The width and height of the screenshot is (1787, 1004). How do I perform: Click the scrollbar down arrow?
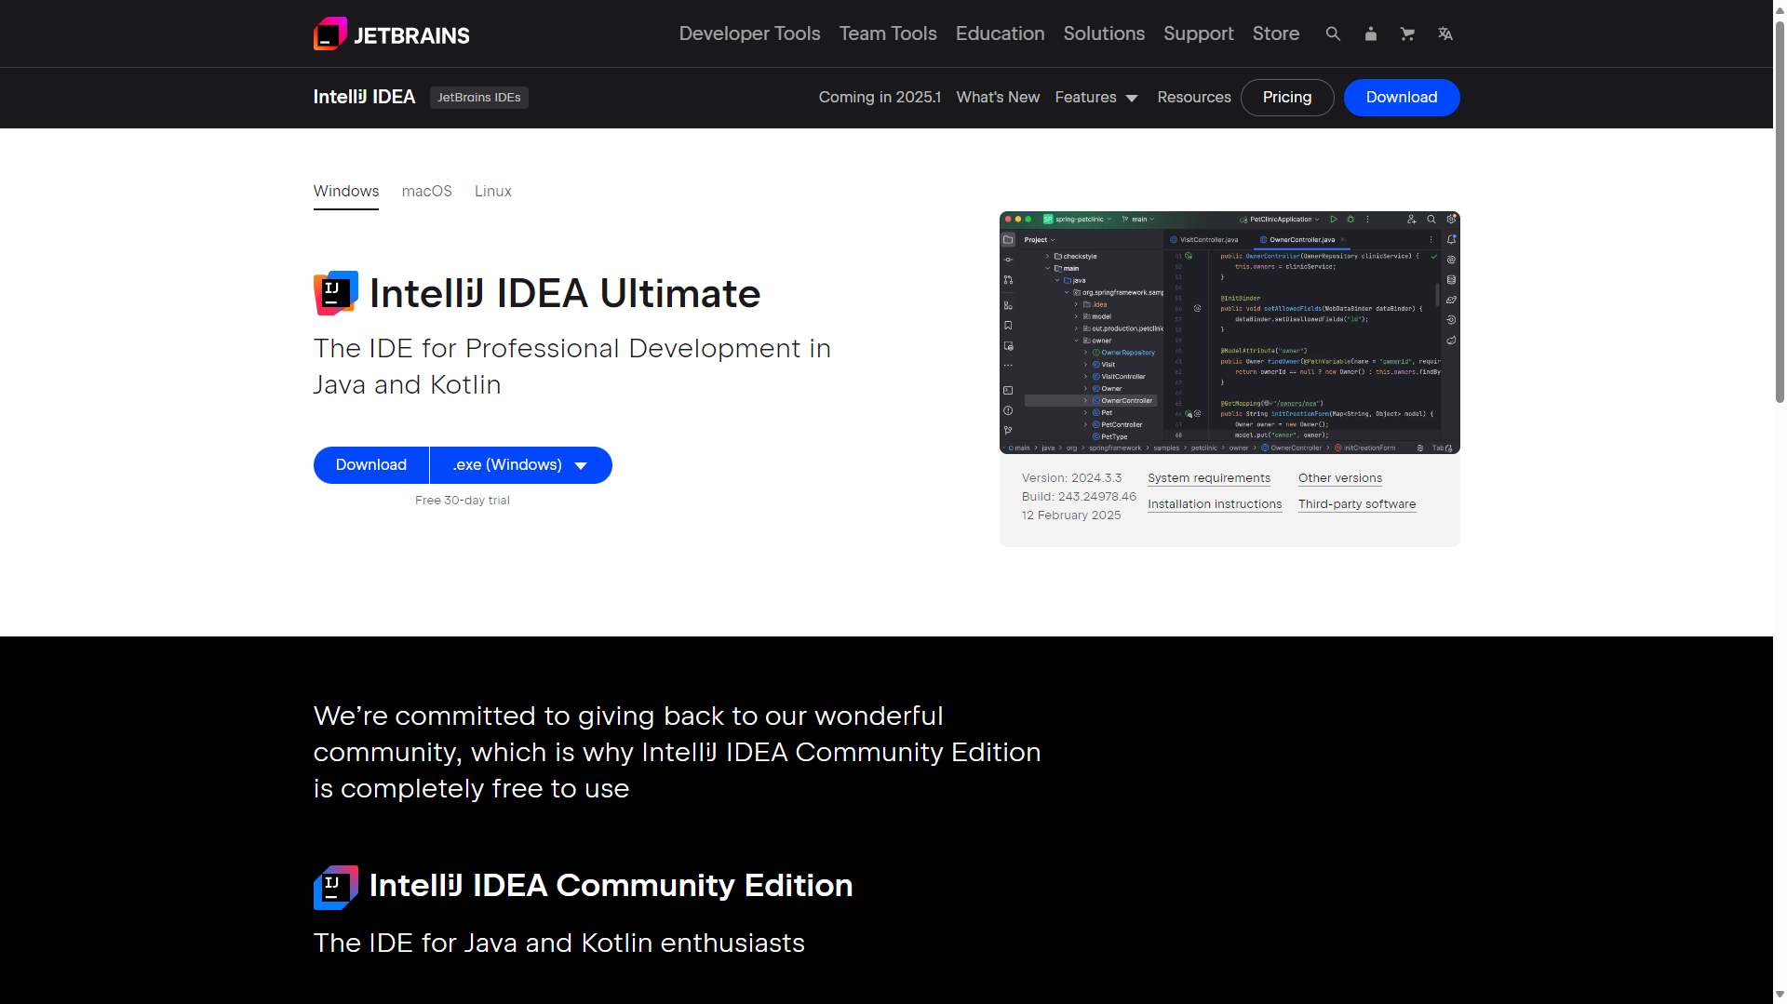pyautogui.click(x=1780, y=996)
